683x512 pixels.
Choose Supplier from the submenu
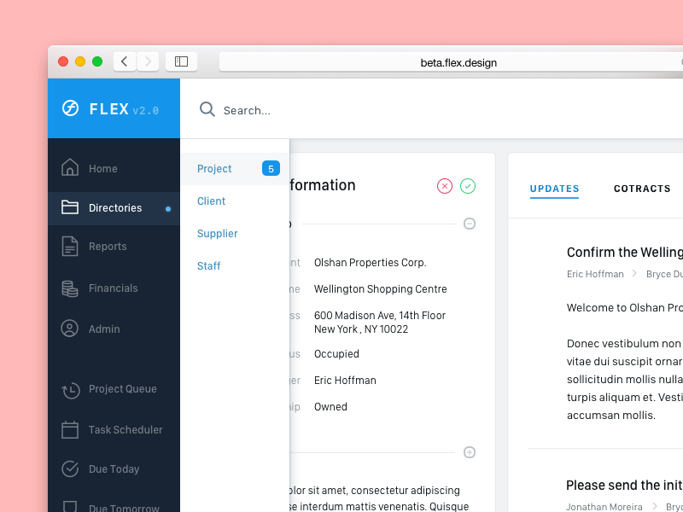(x=217, y=234)
